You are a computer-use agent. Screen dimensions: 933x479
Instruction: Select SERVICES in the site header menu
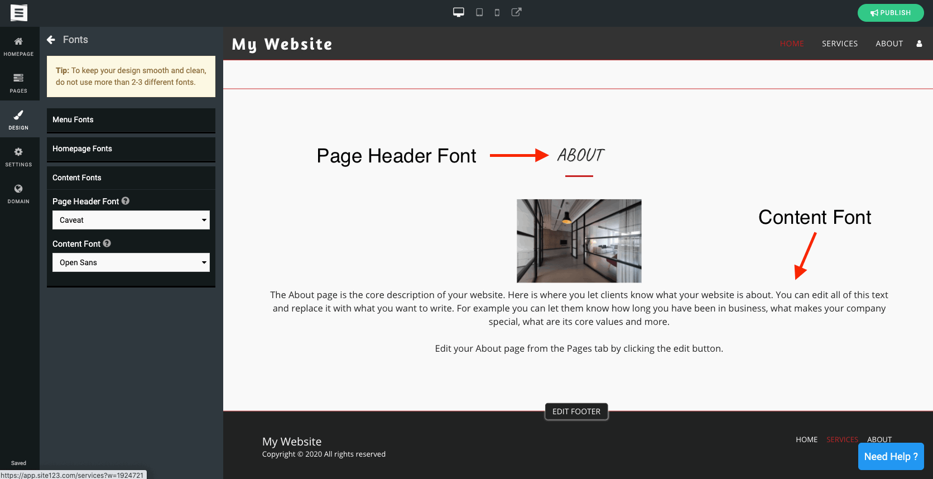tap(840, 44)
